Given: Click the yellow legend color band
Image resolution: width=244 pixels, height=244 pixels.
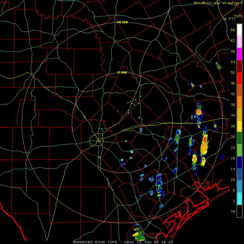Looking at the screenshot, I should [x=239, y=126].
